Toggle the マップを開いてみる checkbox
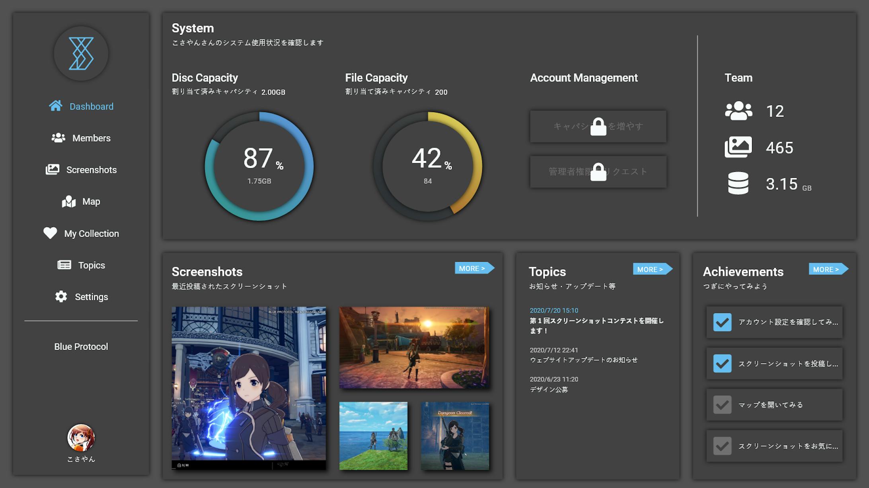Viewport: 869px width, 488px height. click(722, 405)
